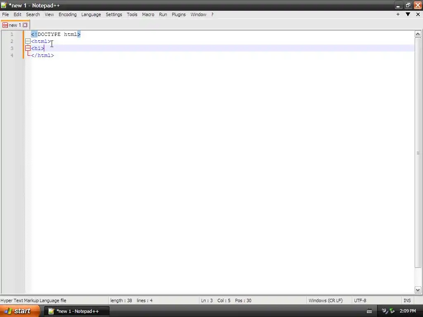Collapse the html fold marker on line 2

pyautogui.click(x=28, y=41)
